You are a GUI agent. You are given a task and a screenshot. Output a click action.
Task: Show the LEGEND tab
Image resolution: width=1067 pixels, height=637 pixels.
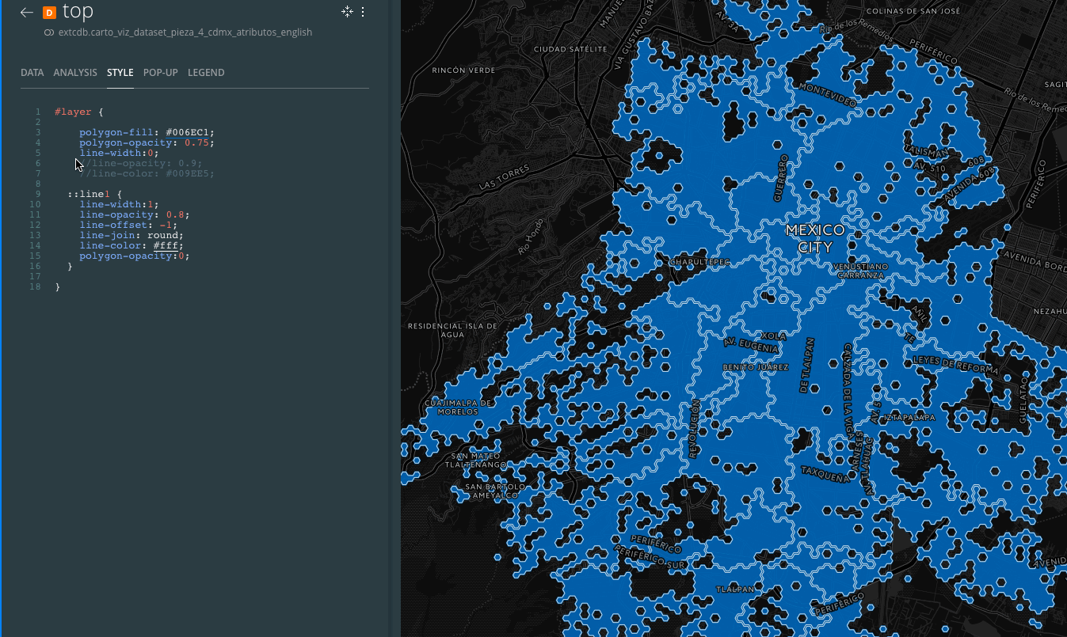point(206,73)
